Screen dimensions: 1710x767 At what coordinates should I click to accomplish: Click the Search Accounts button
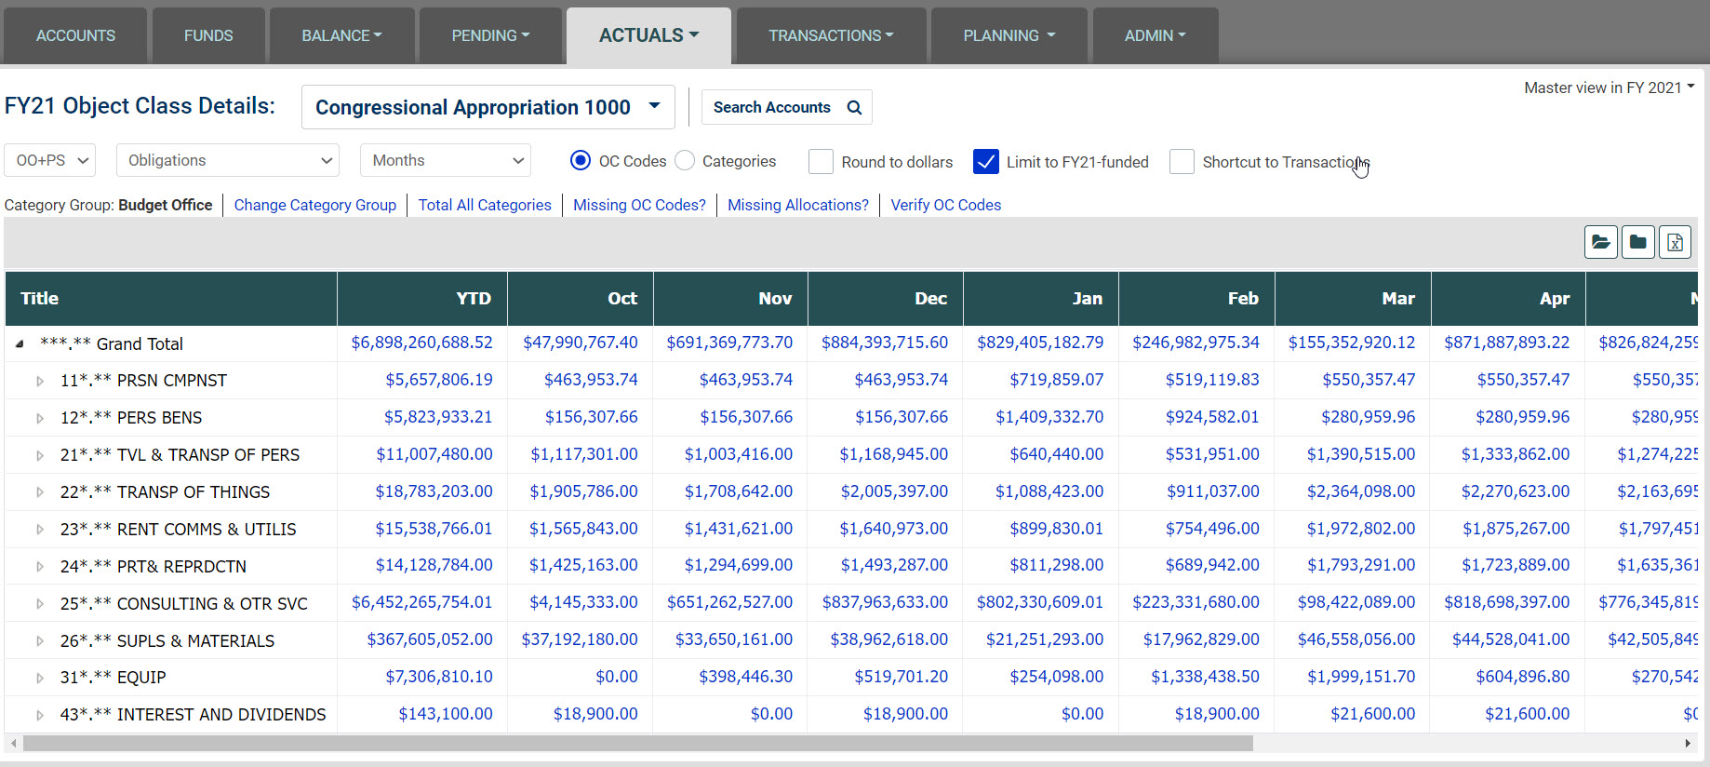(x=786, y=107)
